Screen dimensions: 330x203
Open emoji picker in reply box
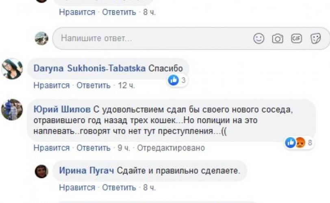(x=259, y=39)
